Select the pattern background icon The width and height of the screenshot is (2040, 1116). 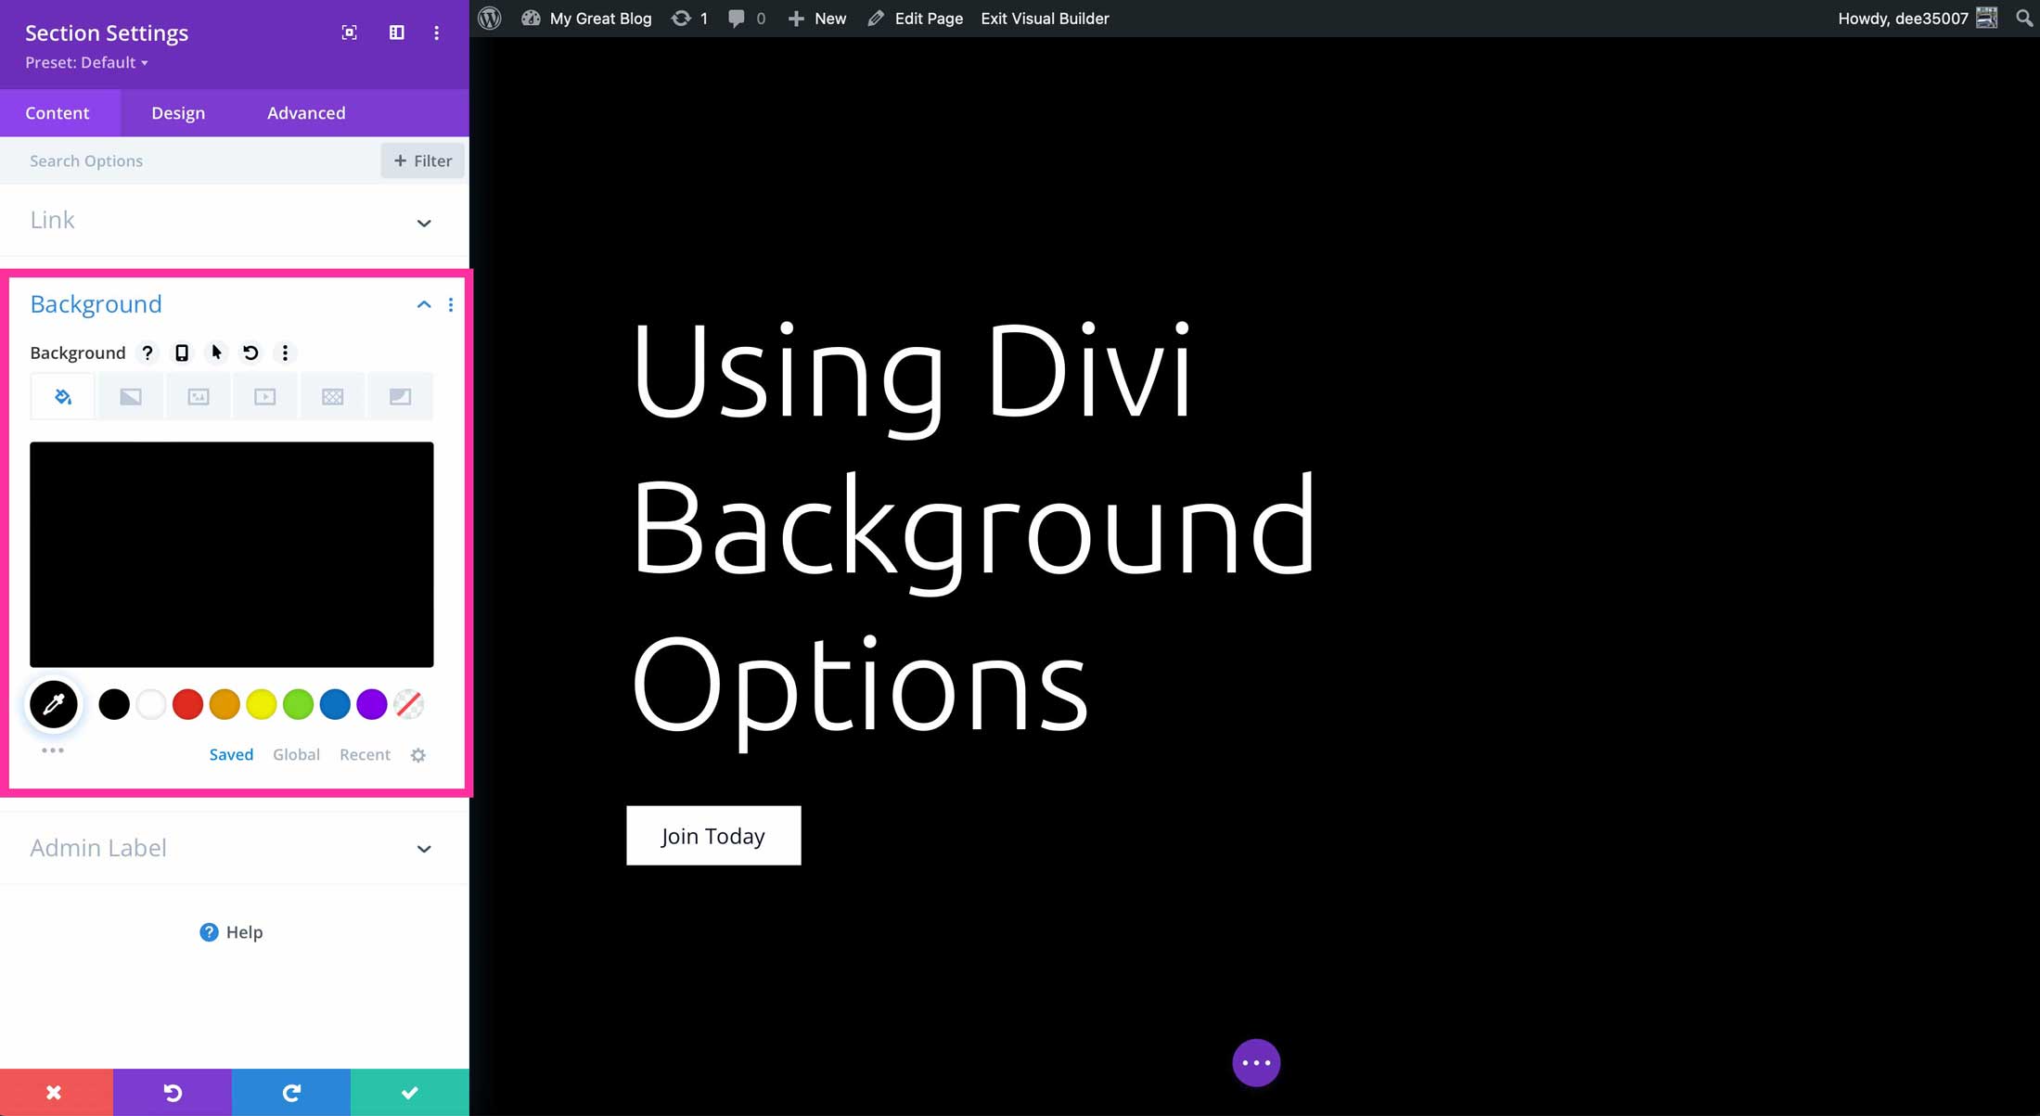pos(332,397)
